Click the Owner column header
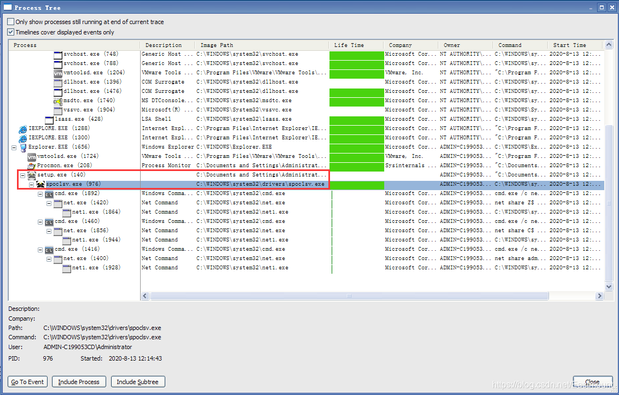This screenshot has width=619, height=395. click(x=466, y=45)
